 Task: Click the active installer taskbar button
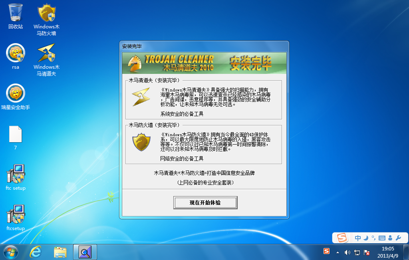[85, 252]
